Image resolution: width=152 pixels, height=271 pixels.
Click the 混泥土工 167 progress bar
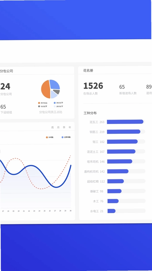coord(126,151)
